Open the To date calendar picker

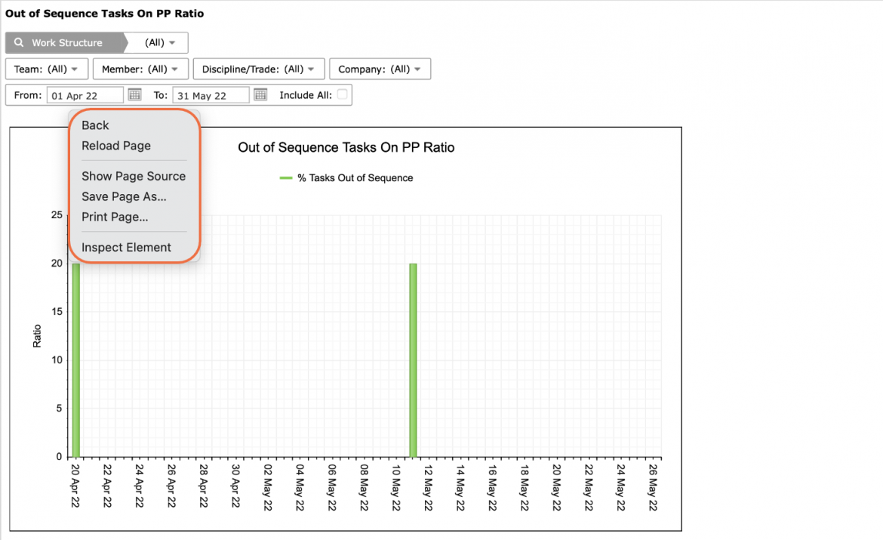click(260, 94)
